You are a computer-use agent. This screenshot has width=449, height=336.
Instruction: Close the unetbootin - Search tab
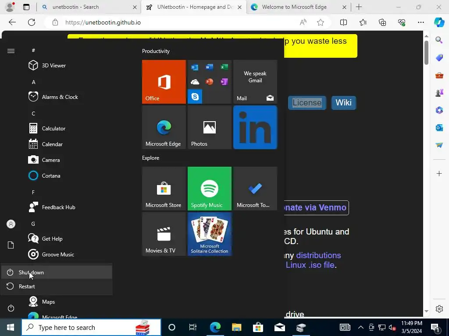(x=135, y=7)
